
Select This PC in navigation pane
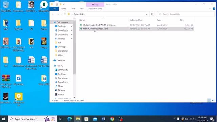60,66
